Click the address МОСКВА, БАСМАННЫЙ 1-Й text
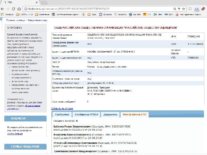The image size is (207, 155). [x=111, y=52]
